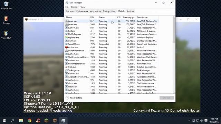Switch to the App history tab
221x124 pixels.
[x=95, y=11]
